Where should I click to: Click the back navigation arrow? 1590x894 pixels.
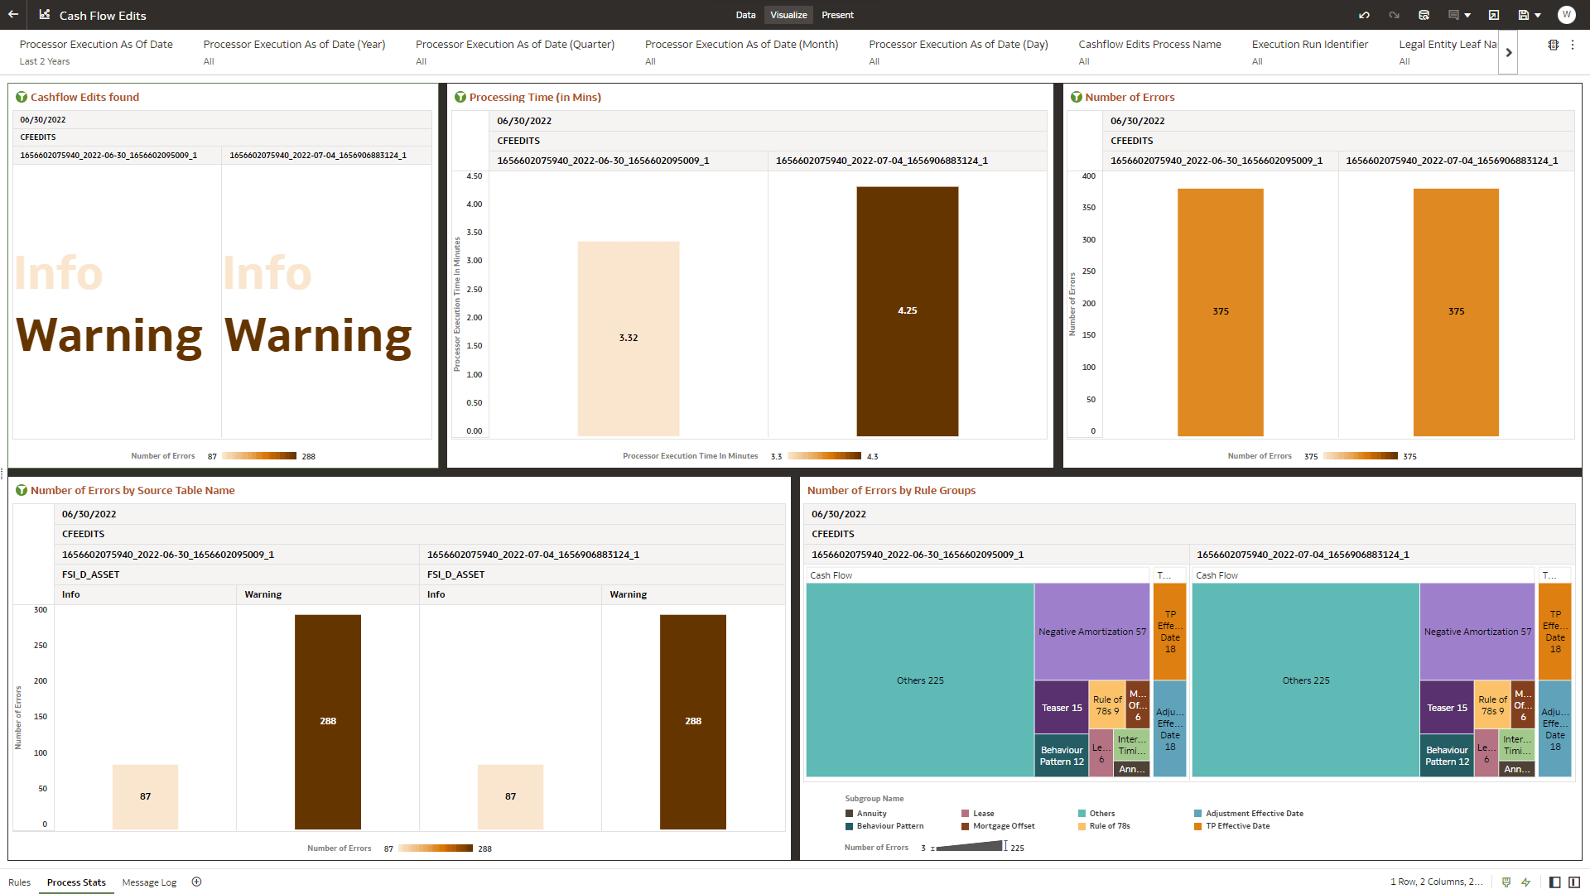pos(12,15)
